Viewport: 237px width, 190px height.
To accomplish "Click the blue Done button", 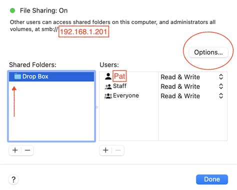I will [212, 179].
